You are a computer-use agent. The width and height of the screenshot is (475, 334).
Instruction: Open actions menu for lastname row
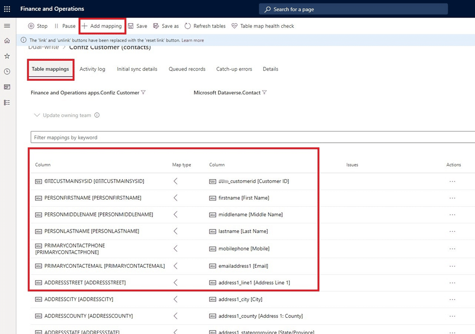452,231
